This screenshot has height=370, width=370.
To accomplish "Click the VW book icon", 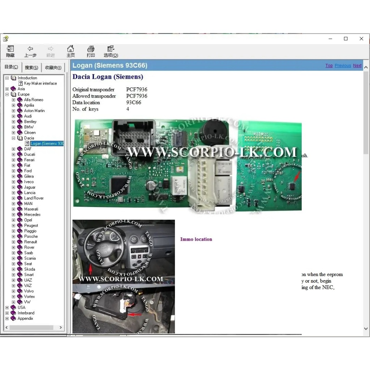I will coord(20,302).
